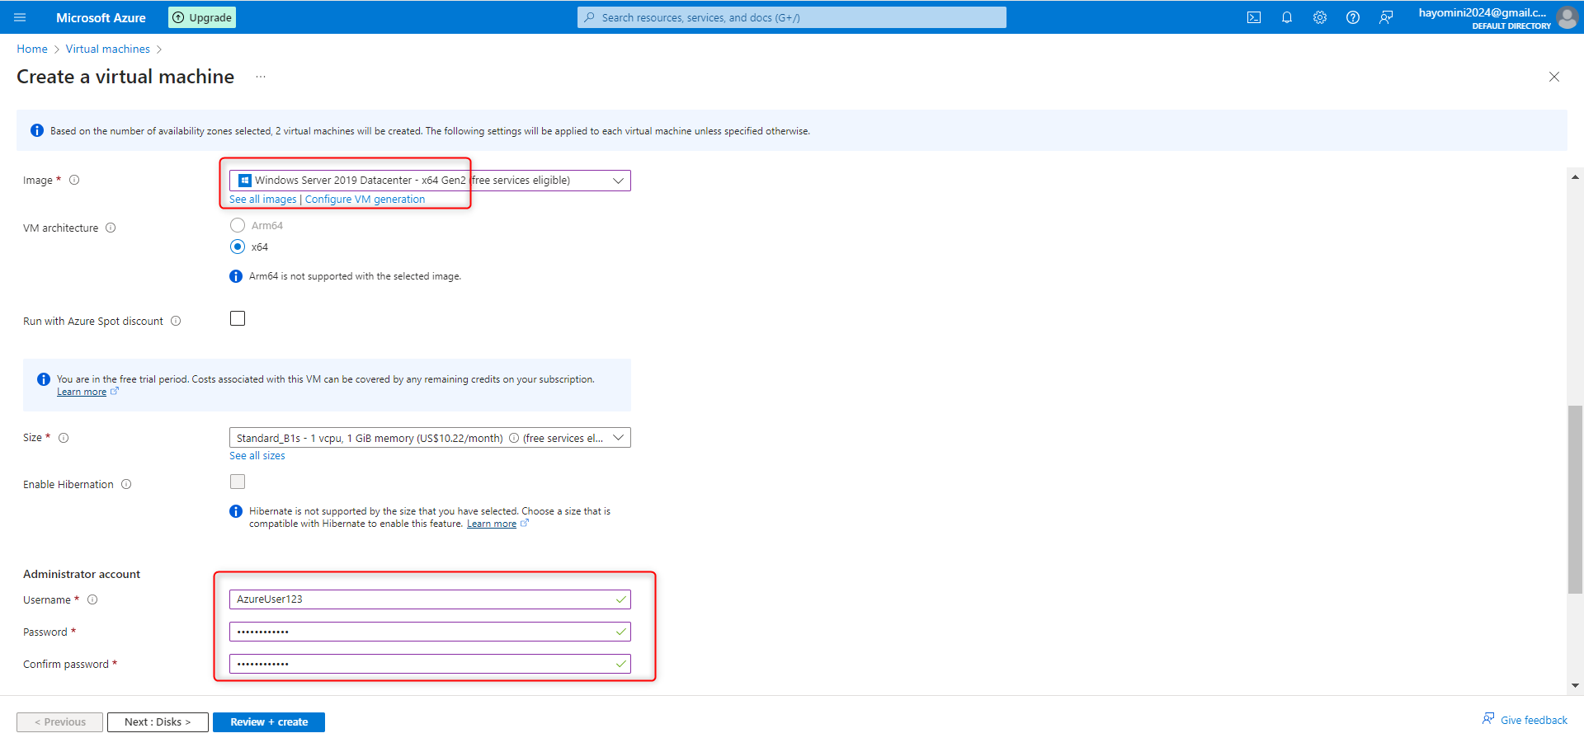Click the VM architecture info icon

click(x=111, y=228)
